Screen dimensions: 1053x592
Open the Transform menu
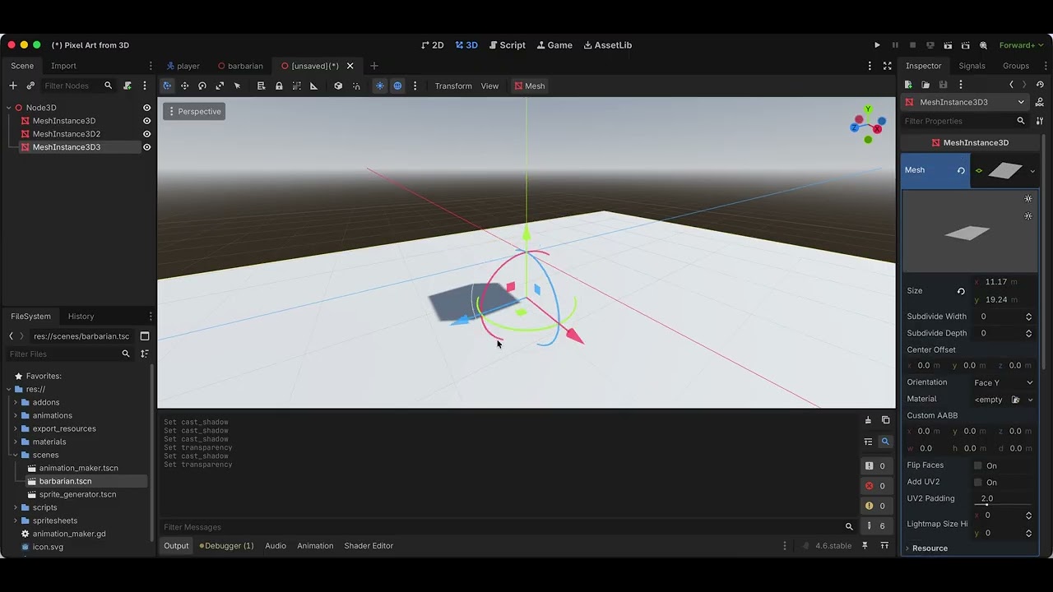coord(453,86)
